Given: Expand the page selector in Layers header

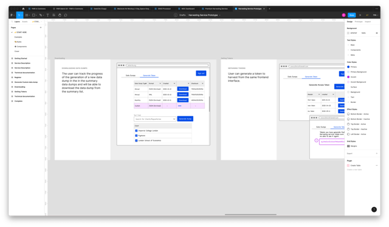Looking at the screenshot, I should tap(37, 22).
